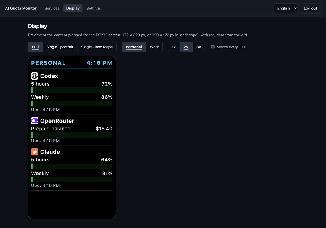
Task: Click the OpenRouter purple logo icon
Action: [34, 121]
